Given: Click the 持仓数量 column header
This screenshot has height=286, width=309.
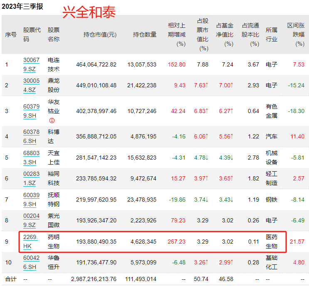Looking at the screenshot, I should pos(145,35).
